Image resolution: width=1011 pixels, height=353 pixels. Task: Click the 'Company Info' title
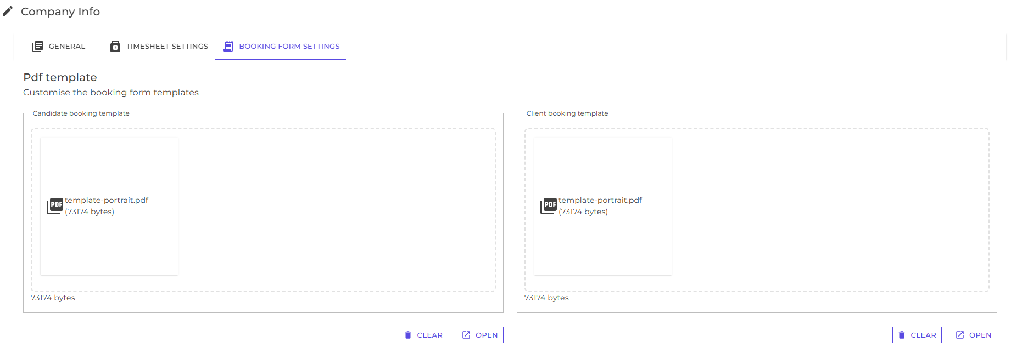60,12
